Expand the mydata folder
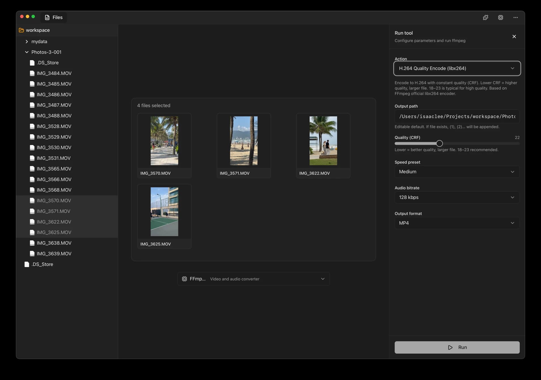This screenshot has height=380, width=541. pos(27,41)
